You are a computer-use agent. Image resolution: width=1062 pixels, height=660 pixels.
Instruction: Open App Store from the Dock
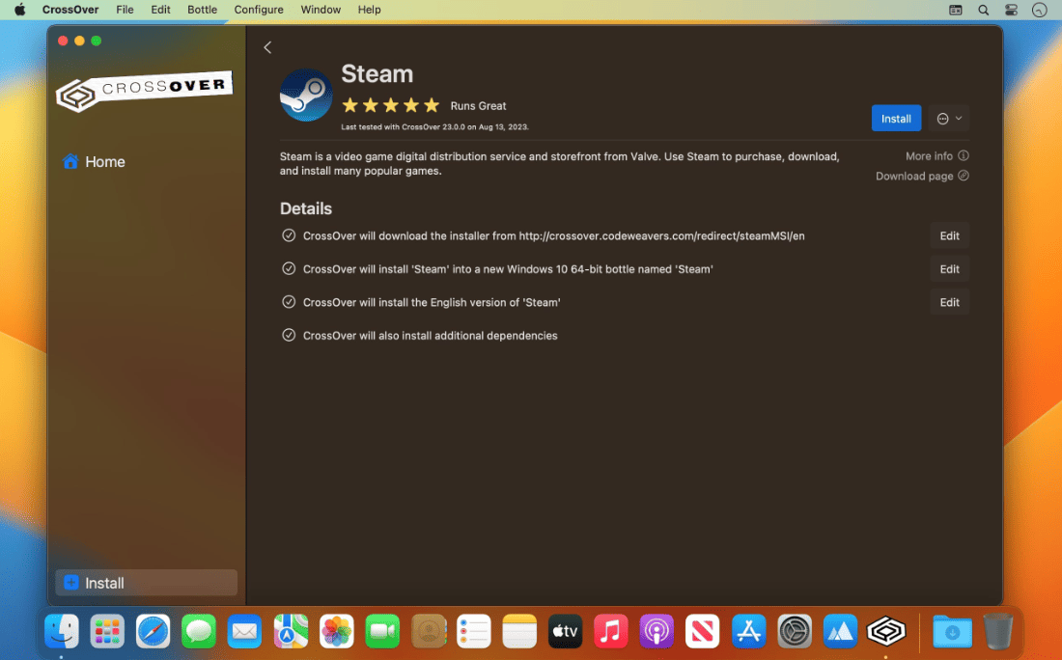click(748, 632)
